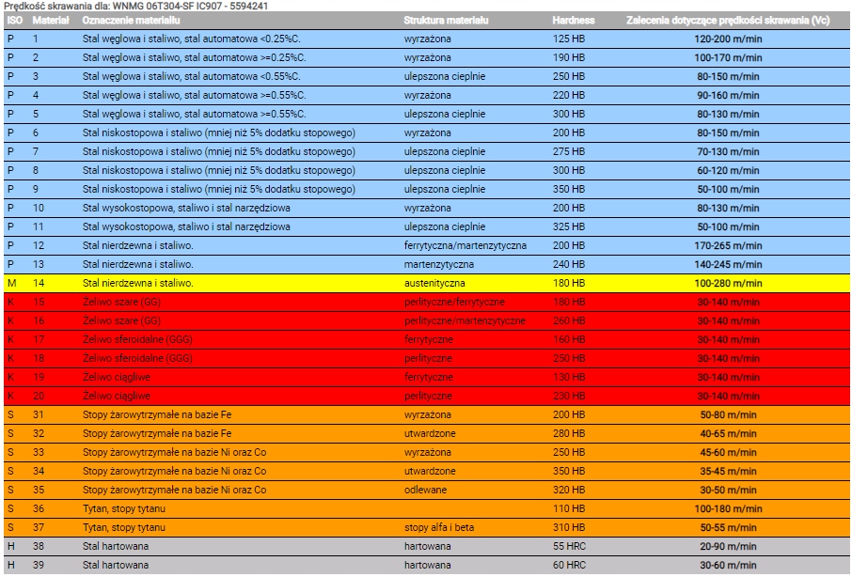Image resolution: width=852 pixels, height=577 pixels.
Task: Click the 35-45 m/min speed value
Action: pyautogui.click(x=728, y=471)
